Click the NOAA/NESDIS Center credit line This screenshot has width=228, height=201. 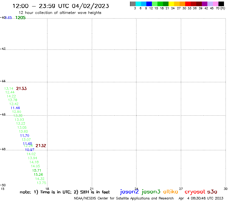(124, 199)
